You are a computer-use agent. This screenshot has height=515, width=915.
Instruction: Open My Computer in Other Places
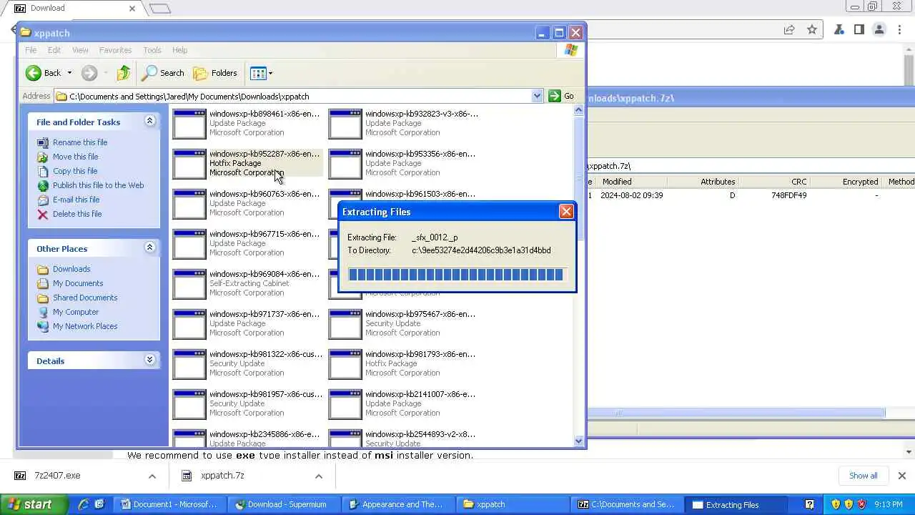tap(76, 312)
